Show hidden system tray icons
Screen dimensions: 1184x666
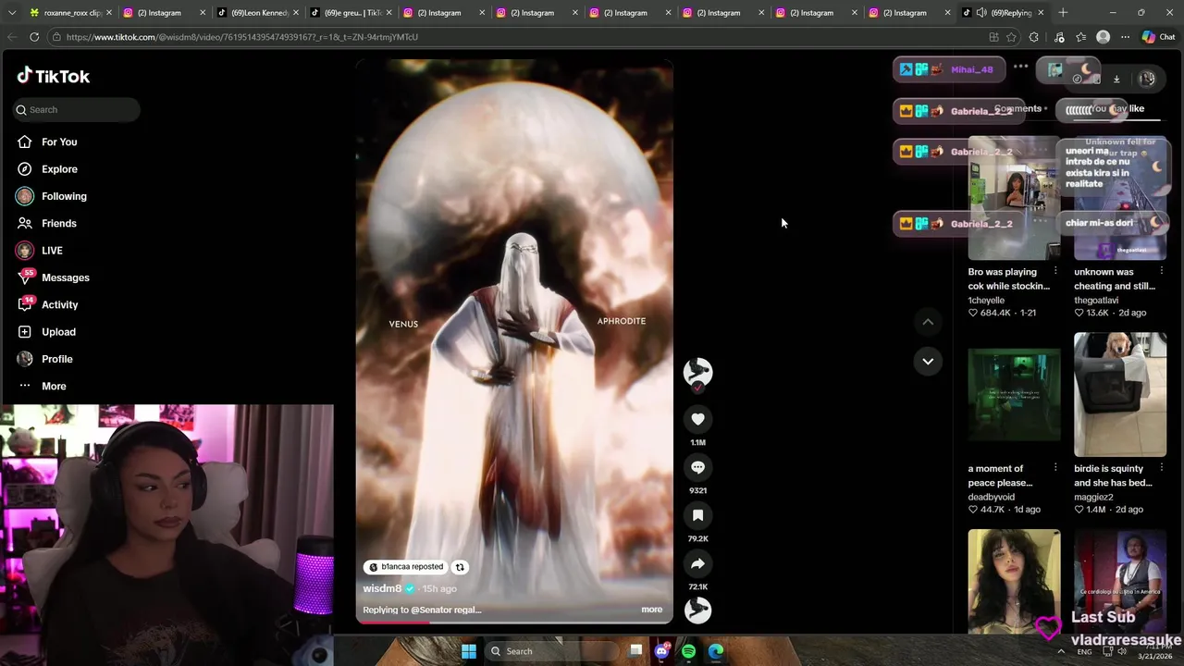(x=1061, y=651)
